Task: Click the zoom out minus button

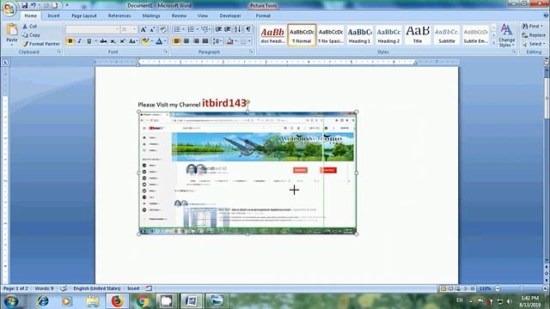Action: pos(498,288)
